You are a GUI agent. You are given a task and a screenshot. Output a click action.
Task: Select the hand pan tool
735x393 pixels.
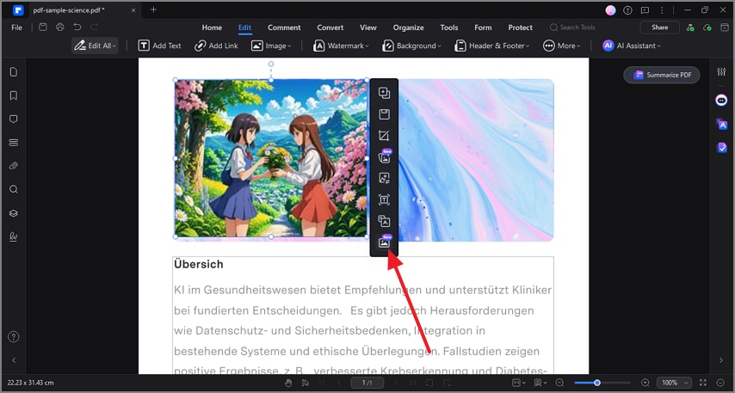(x=288, y=383)
